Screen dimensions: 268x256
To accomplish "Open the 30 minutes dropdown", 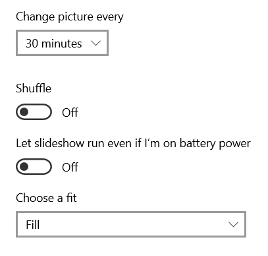I will click(x=62, y=43).
